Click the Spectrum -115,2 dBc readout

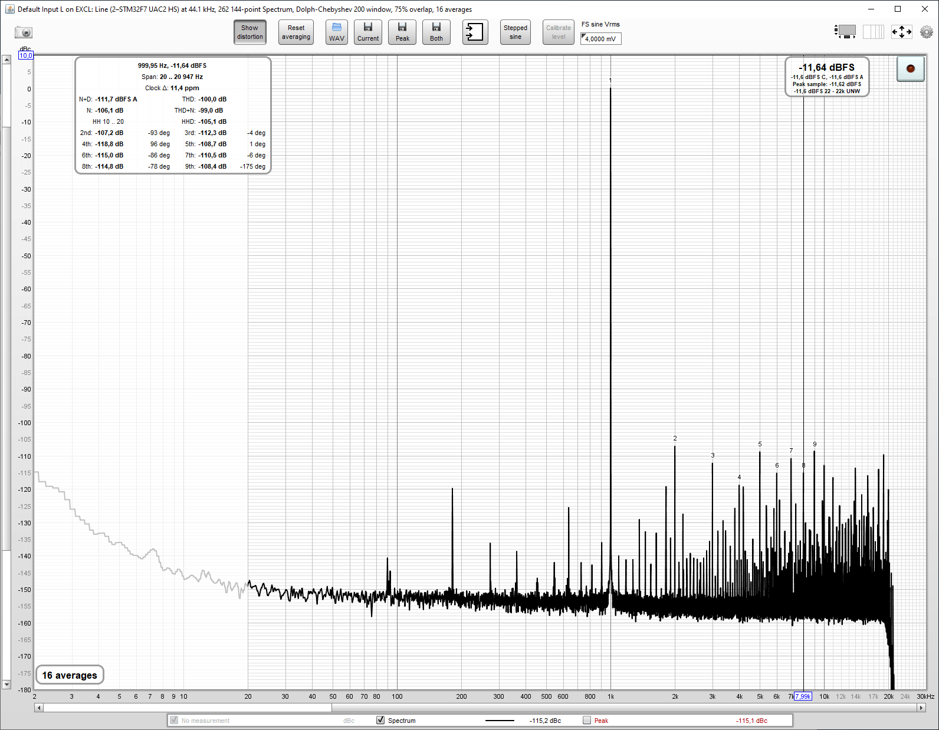pyautogui.click(x=546, y=721)
